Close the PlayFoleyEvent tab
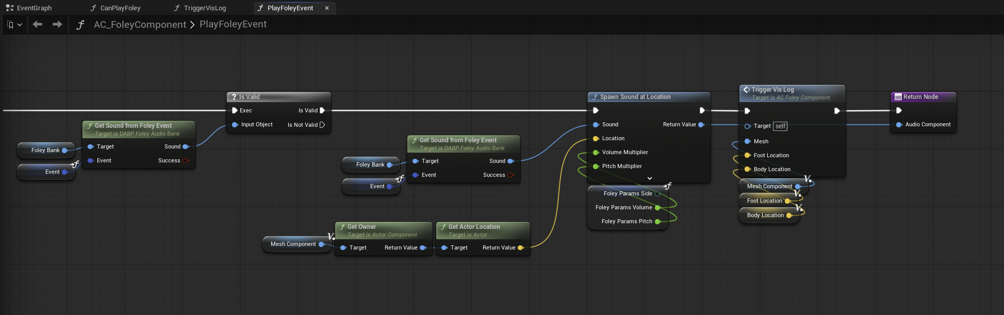Screen dimensions: 1004x315 pyautogui.click(x=326, y=8)
